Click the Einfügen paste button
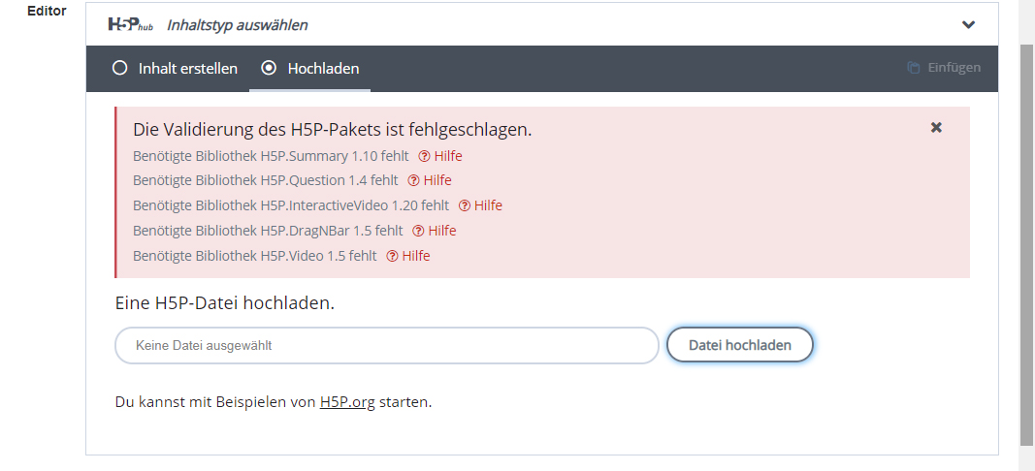This screenshot has height=471, width=1035. tap(944, 67)
